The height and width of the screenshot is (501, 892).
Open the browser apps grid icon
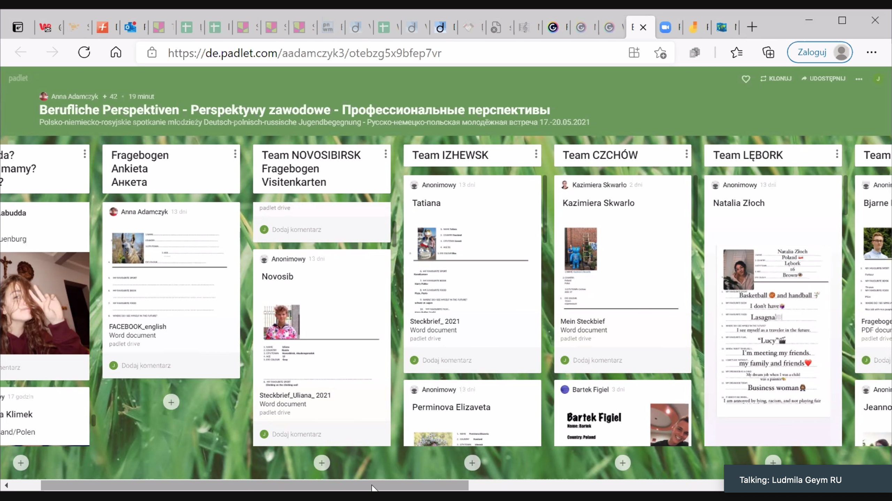click(634, 53)
